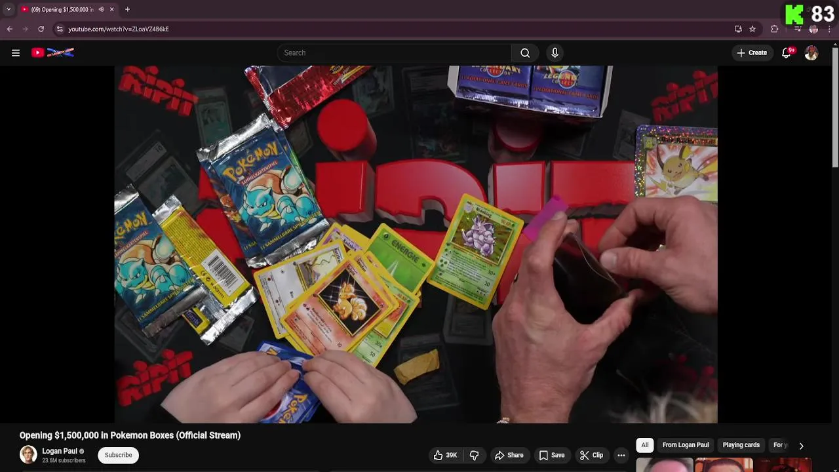Save video to playlist

(551, 455)
